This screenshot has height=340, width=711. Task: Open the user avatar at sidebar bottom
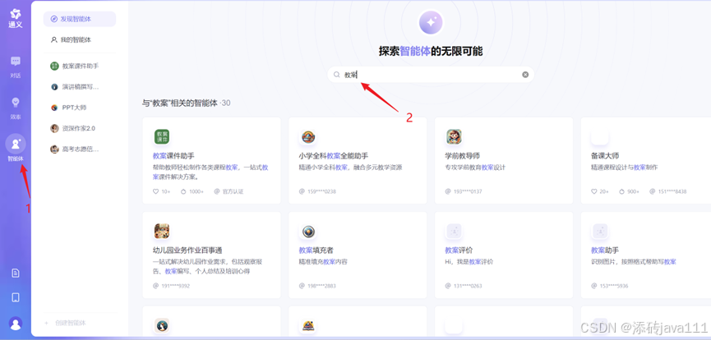16,324
